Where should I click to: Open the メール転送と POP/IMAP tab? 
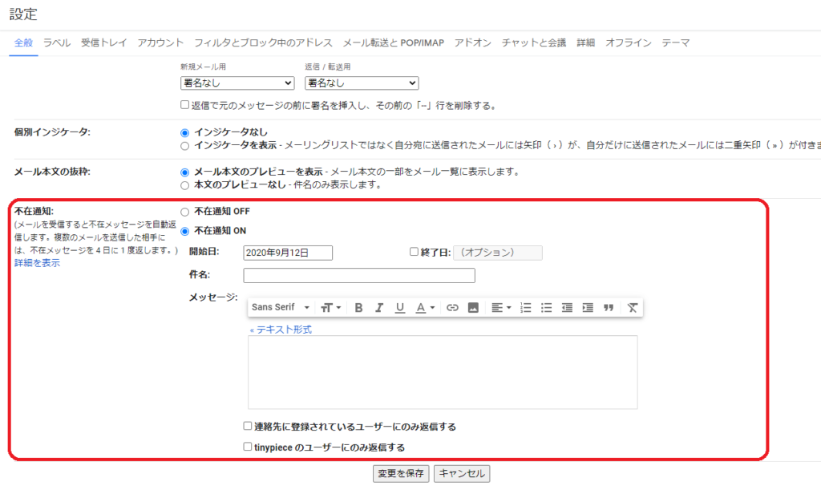[x=394, y=43]
